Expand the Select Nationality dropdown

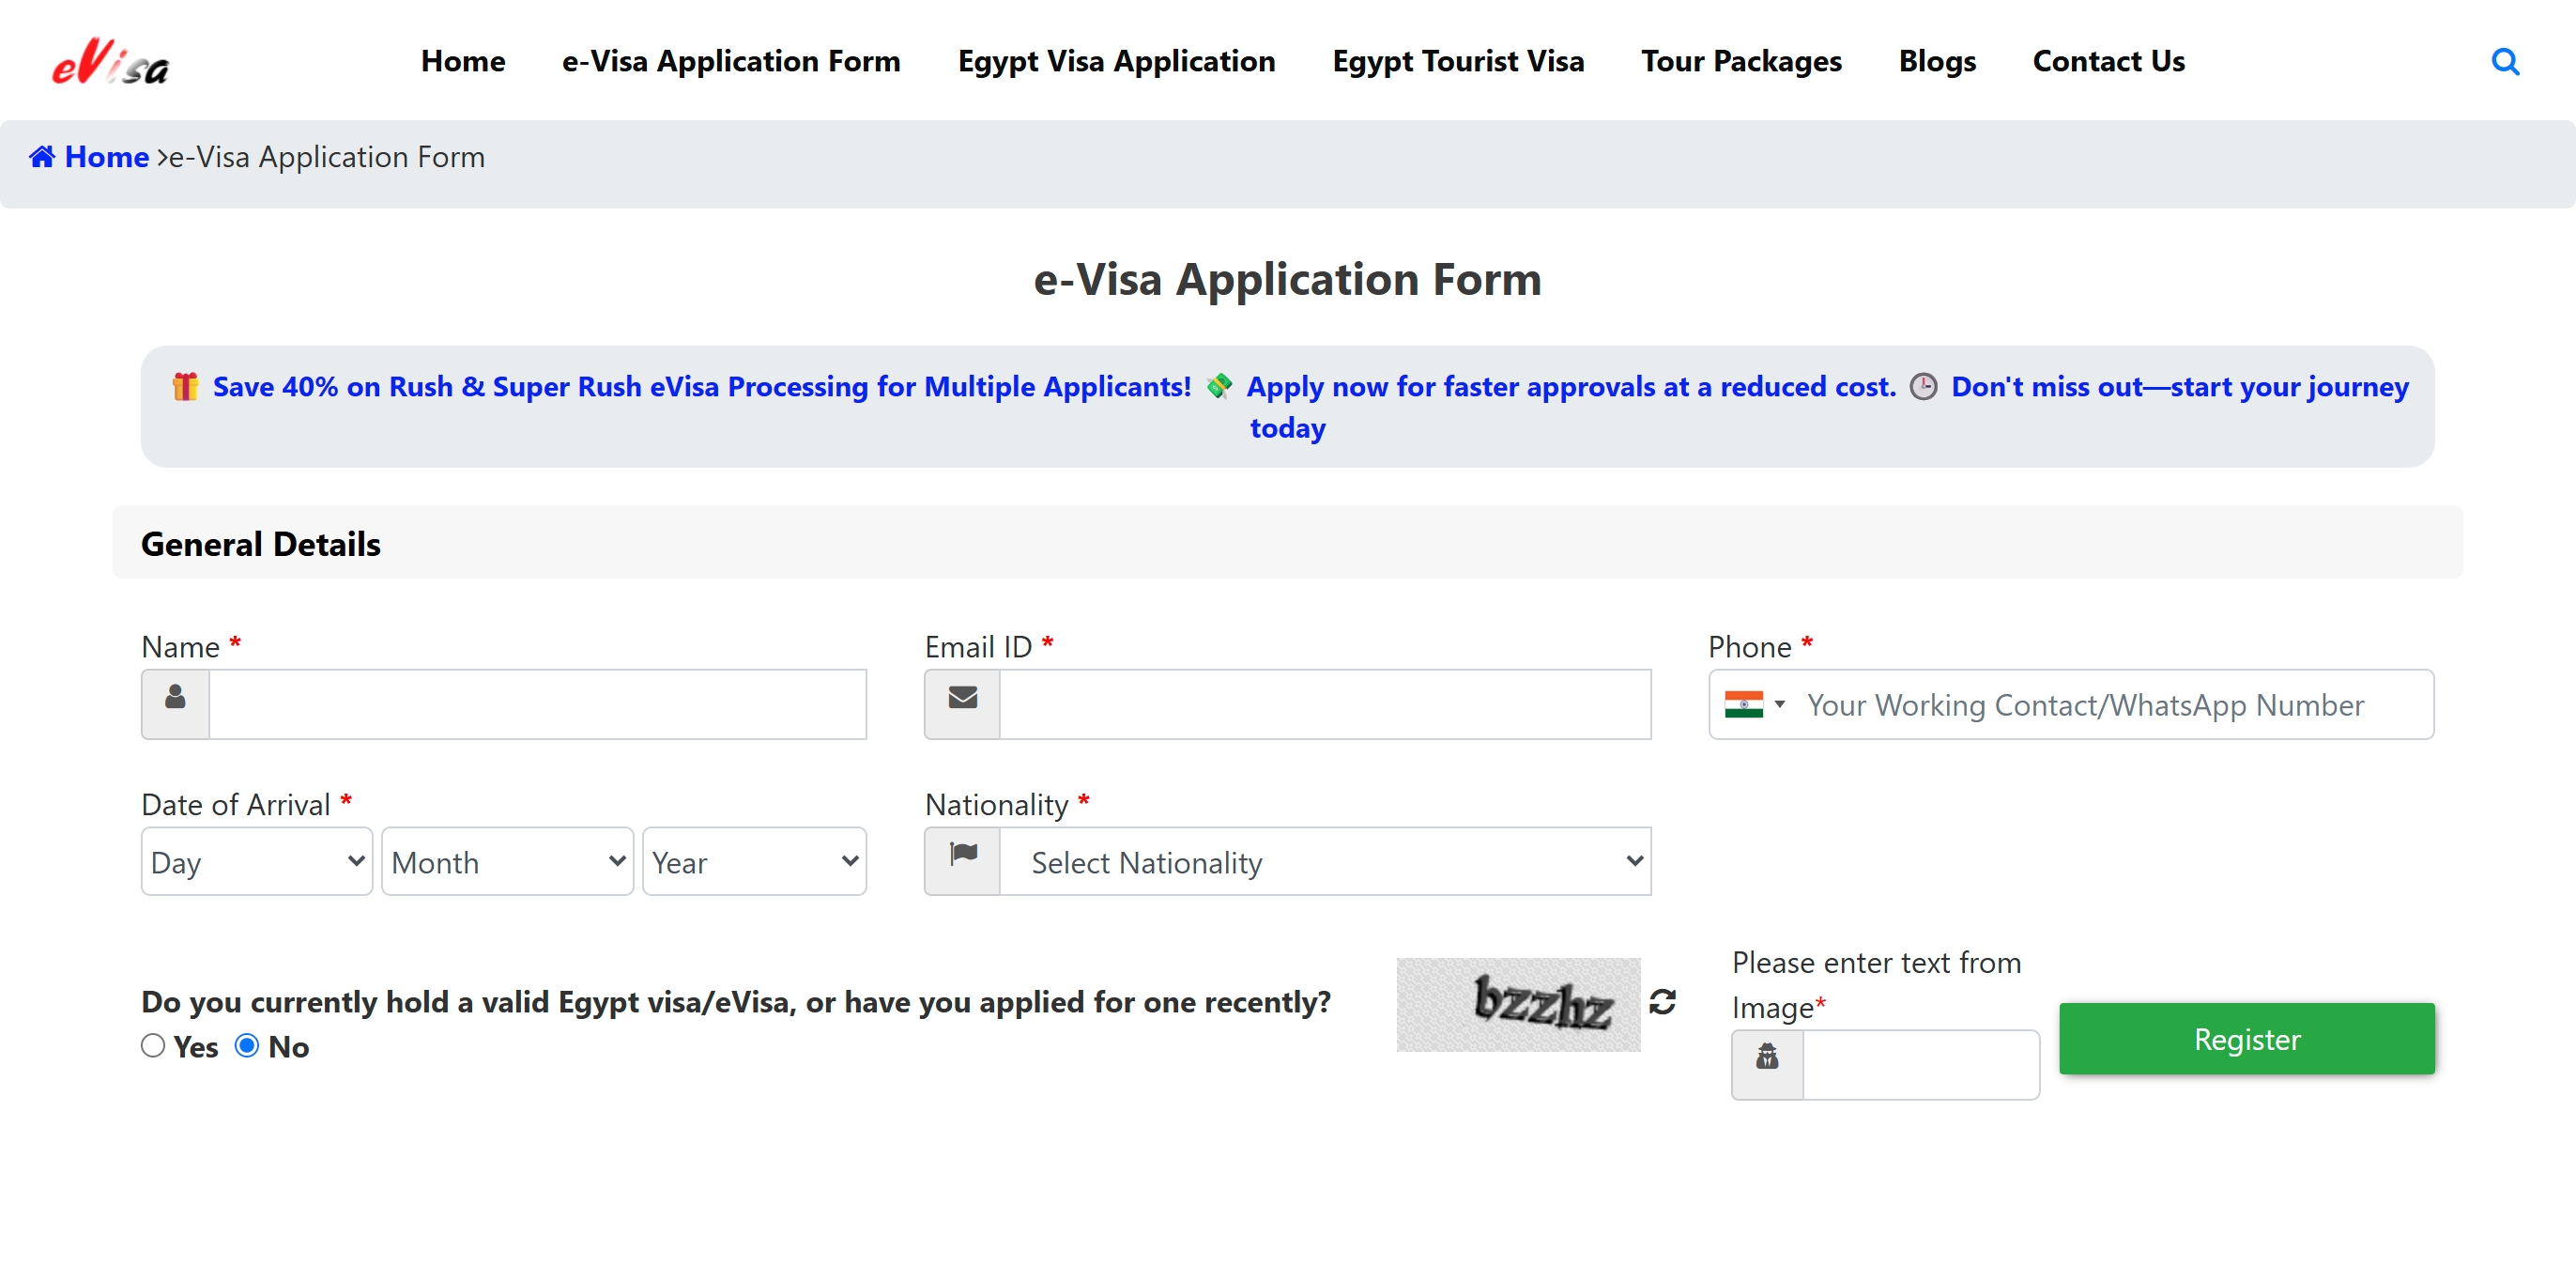(1325, 860)
